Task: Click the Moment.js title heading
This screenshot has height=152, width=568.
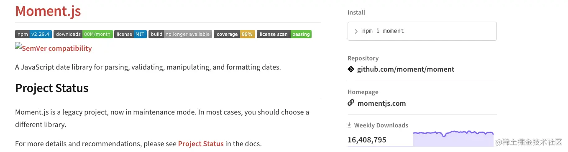Action: coord(48,11)
